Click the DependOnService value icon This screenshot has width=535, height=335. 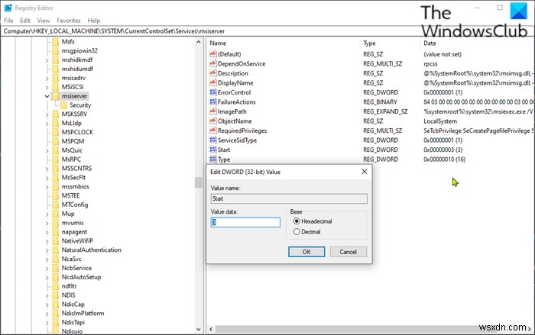213,63
